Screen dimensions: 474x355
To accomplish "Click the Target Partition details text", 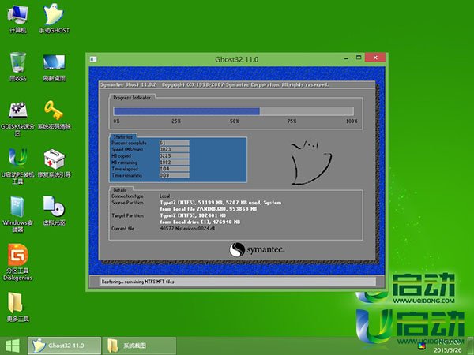I will [200, 219].
